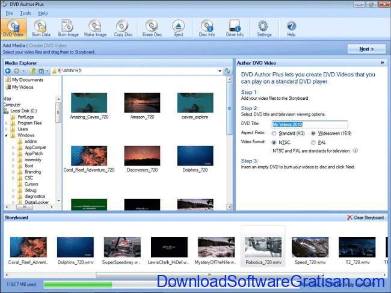Open the Help menu

43,13
